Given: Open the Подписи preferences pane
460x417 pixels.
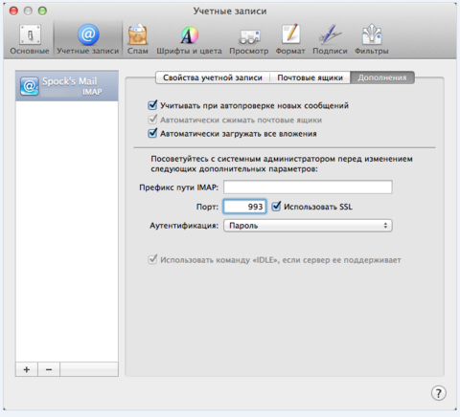Looking at the screenshot, I should tap(330, 39).
